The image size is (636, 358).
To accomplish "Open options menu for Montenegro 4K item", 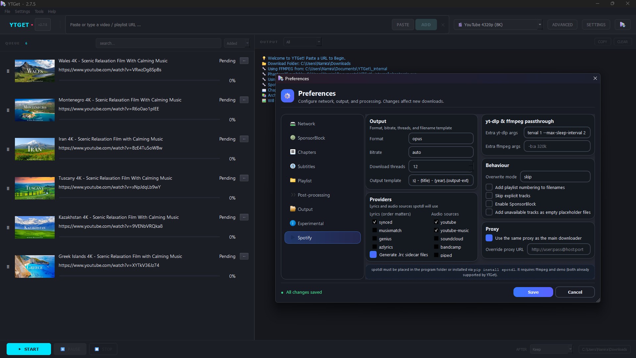I will 244,100.
